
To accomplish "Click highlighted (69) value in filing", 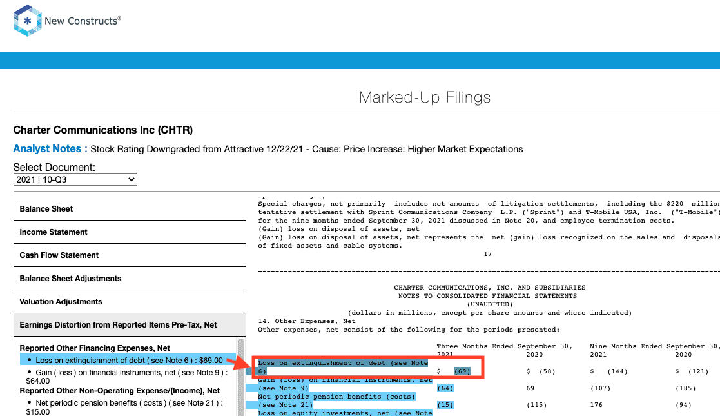I will pyautogui.click(x=462, y=371).
